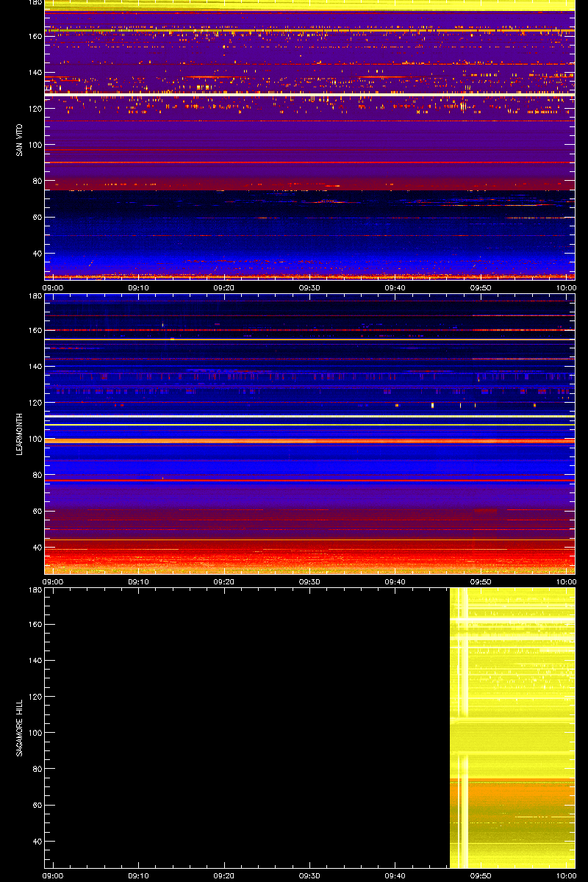Choose the 40 tick on Sagamore Hill axis
588x882 pixels.
(x=37, y=842)
